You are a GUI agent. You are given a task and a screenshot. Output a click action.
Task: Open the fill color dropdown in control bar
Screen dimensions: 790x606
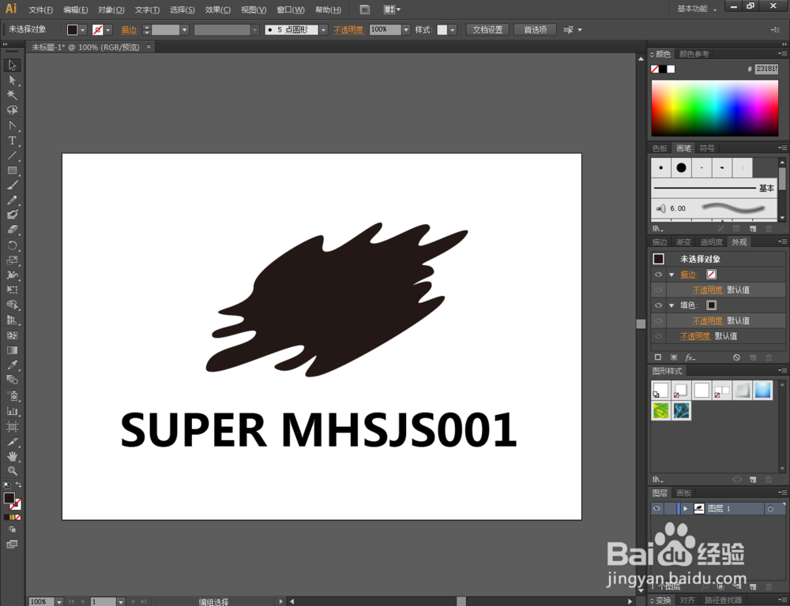(x=83, y=30)
